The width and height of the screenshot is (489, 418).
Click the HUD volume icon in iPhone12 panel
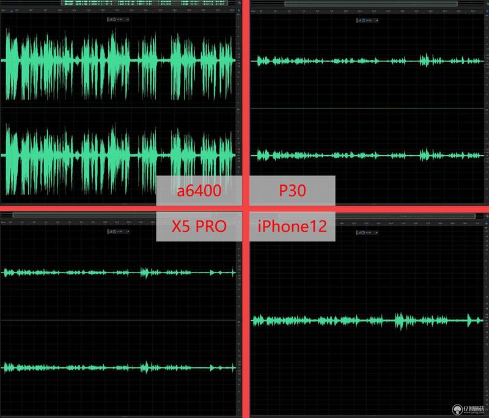coord(359,233)
